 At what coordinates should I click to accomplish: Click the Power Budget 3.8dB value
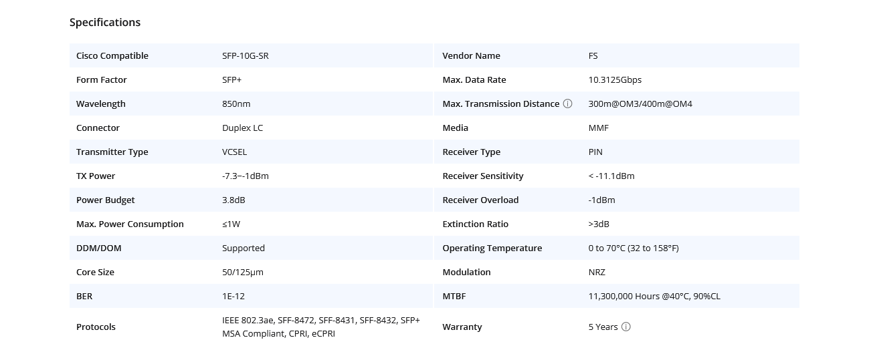click(233, 200)
